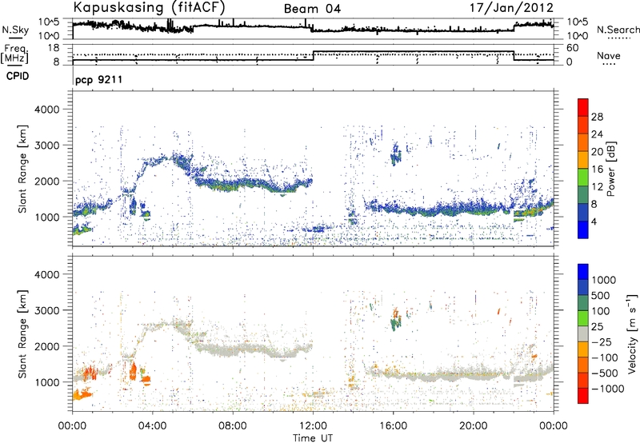This screenshot has height=443, width=640.
Task: Click 'Slant Range [km]' label of power panel
Action: pyautogui.click(x=22, y=169)
